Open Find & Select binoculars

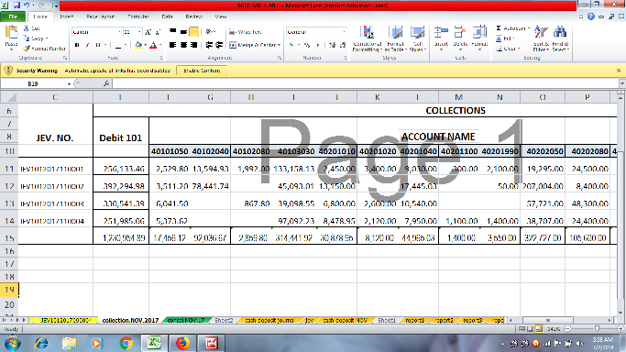[560, 38]
